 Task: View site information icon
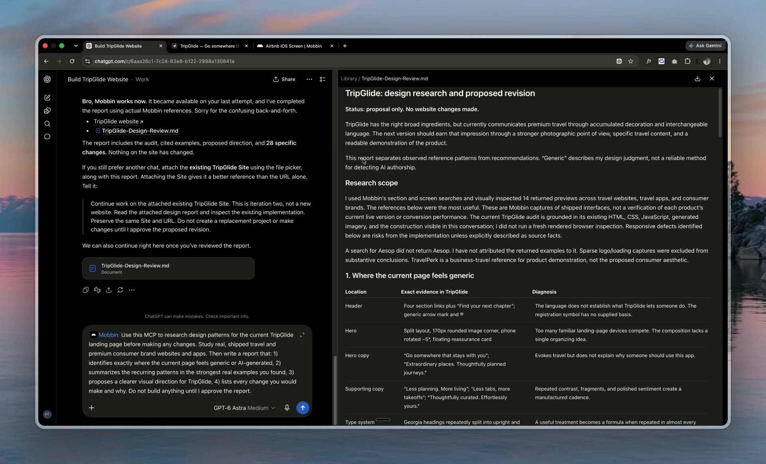(x=87, y=61)
